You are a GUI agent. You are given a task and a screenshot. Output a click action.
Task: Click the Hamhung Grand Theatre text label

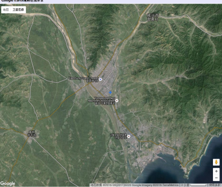click(84, 79)
